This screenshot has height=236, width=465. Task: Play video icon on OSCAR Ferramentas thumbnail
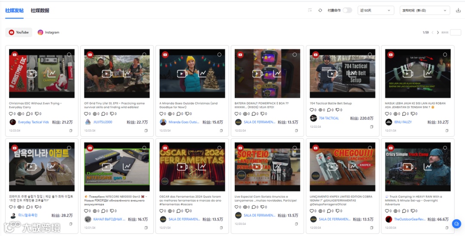pyautogui.click(x=182, y=167)
